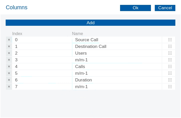Edit the m/m-1 name at index 3

coord(117,60)
